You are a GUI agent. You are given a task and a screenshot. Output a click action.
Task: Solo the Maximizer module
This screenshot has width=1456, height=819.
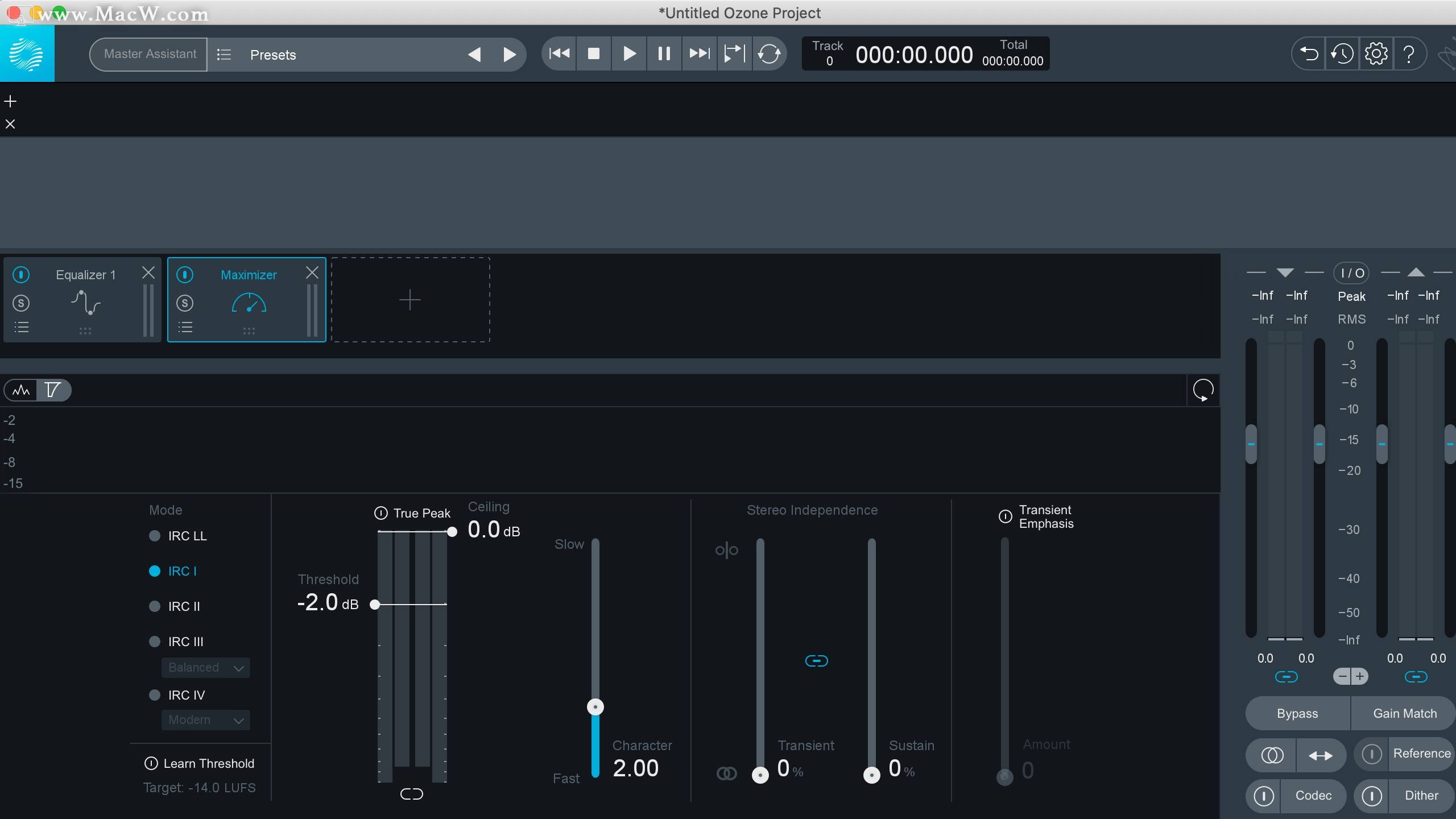(185, 303)
